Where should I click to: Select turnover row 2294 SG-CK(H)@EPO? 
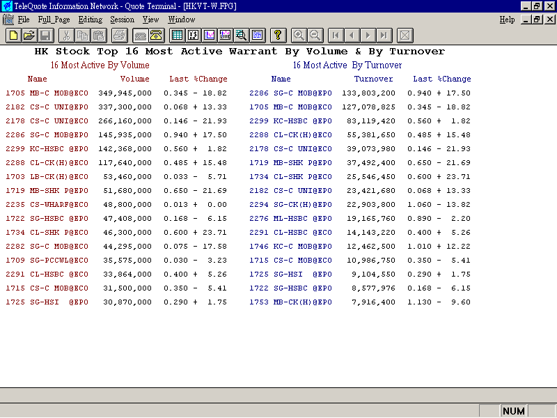[x=360, y=204]
